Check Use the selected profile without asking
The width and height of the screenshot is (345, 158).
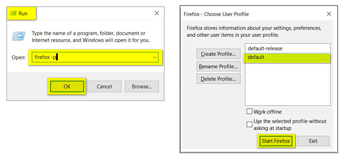pos(249,124)
